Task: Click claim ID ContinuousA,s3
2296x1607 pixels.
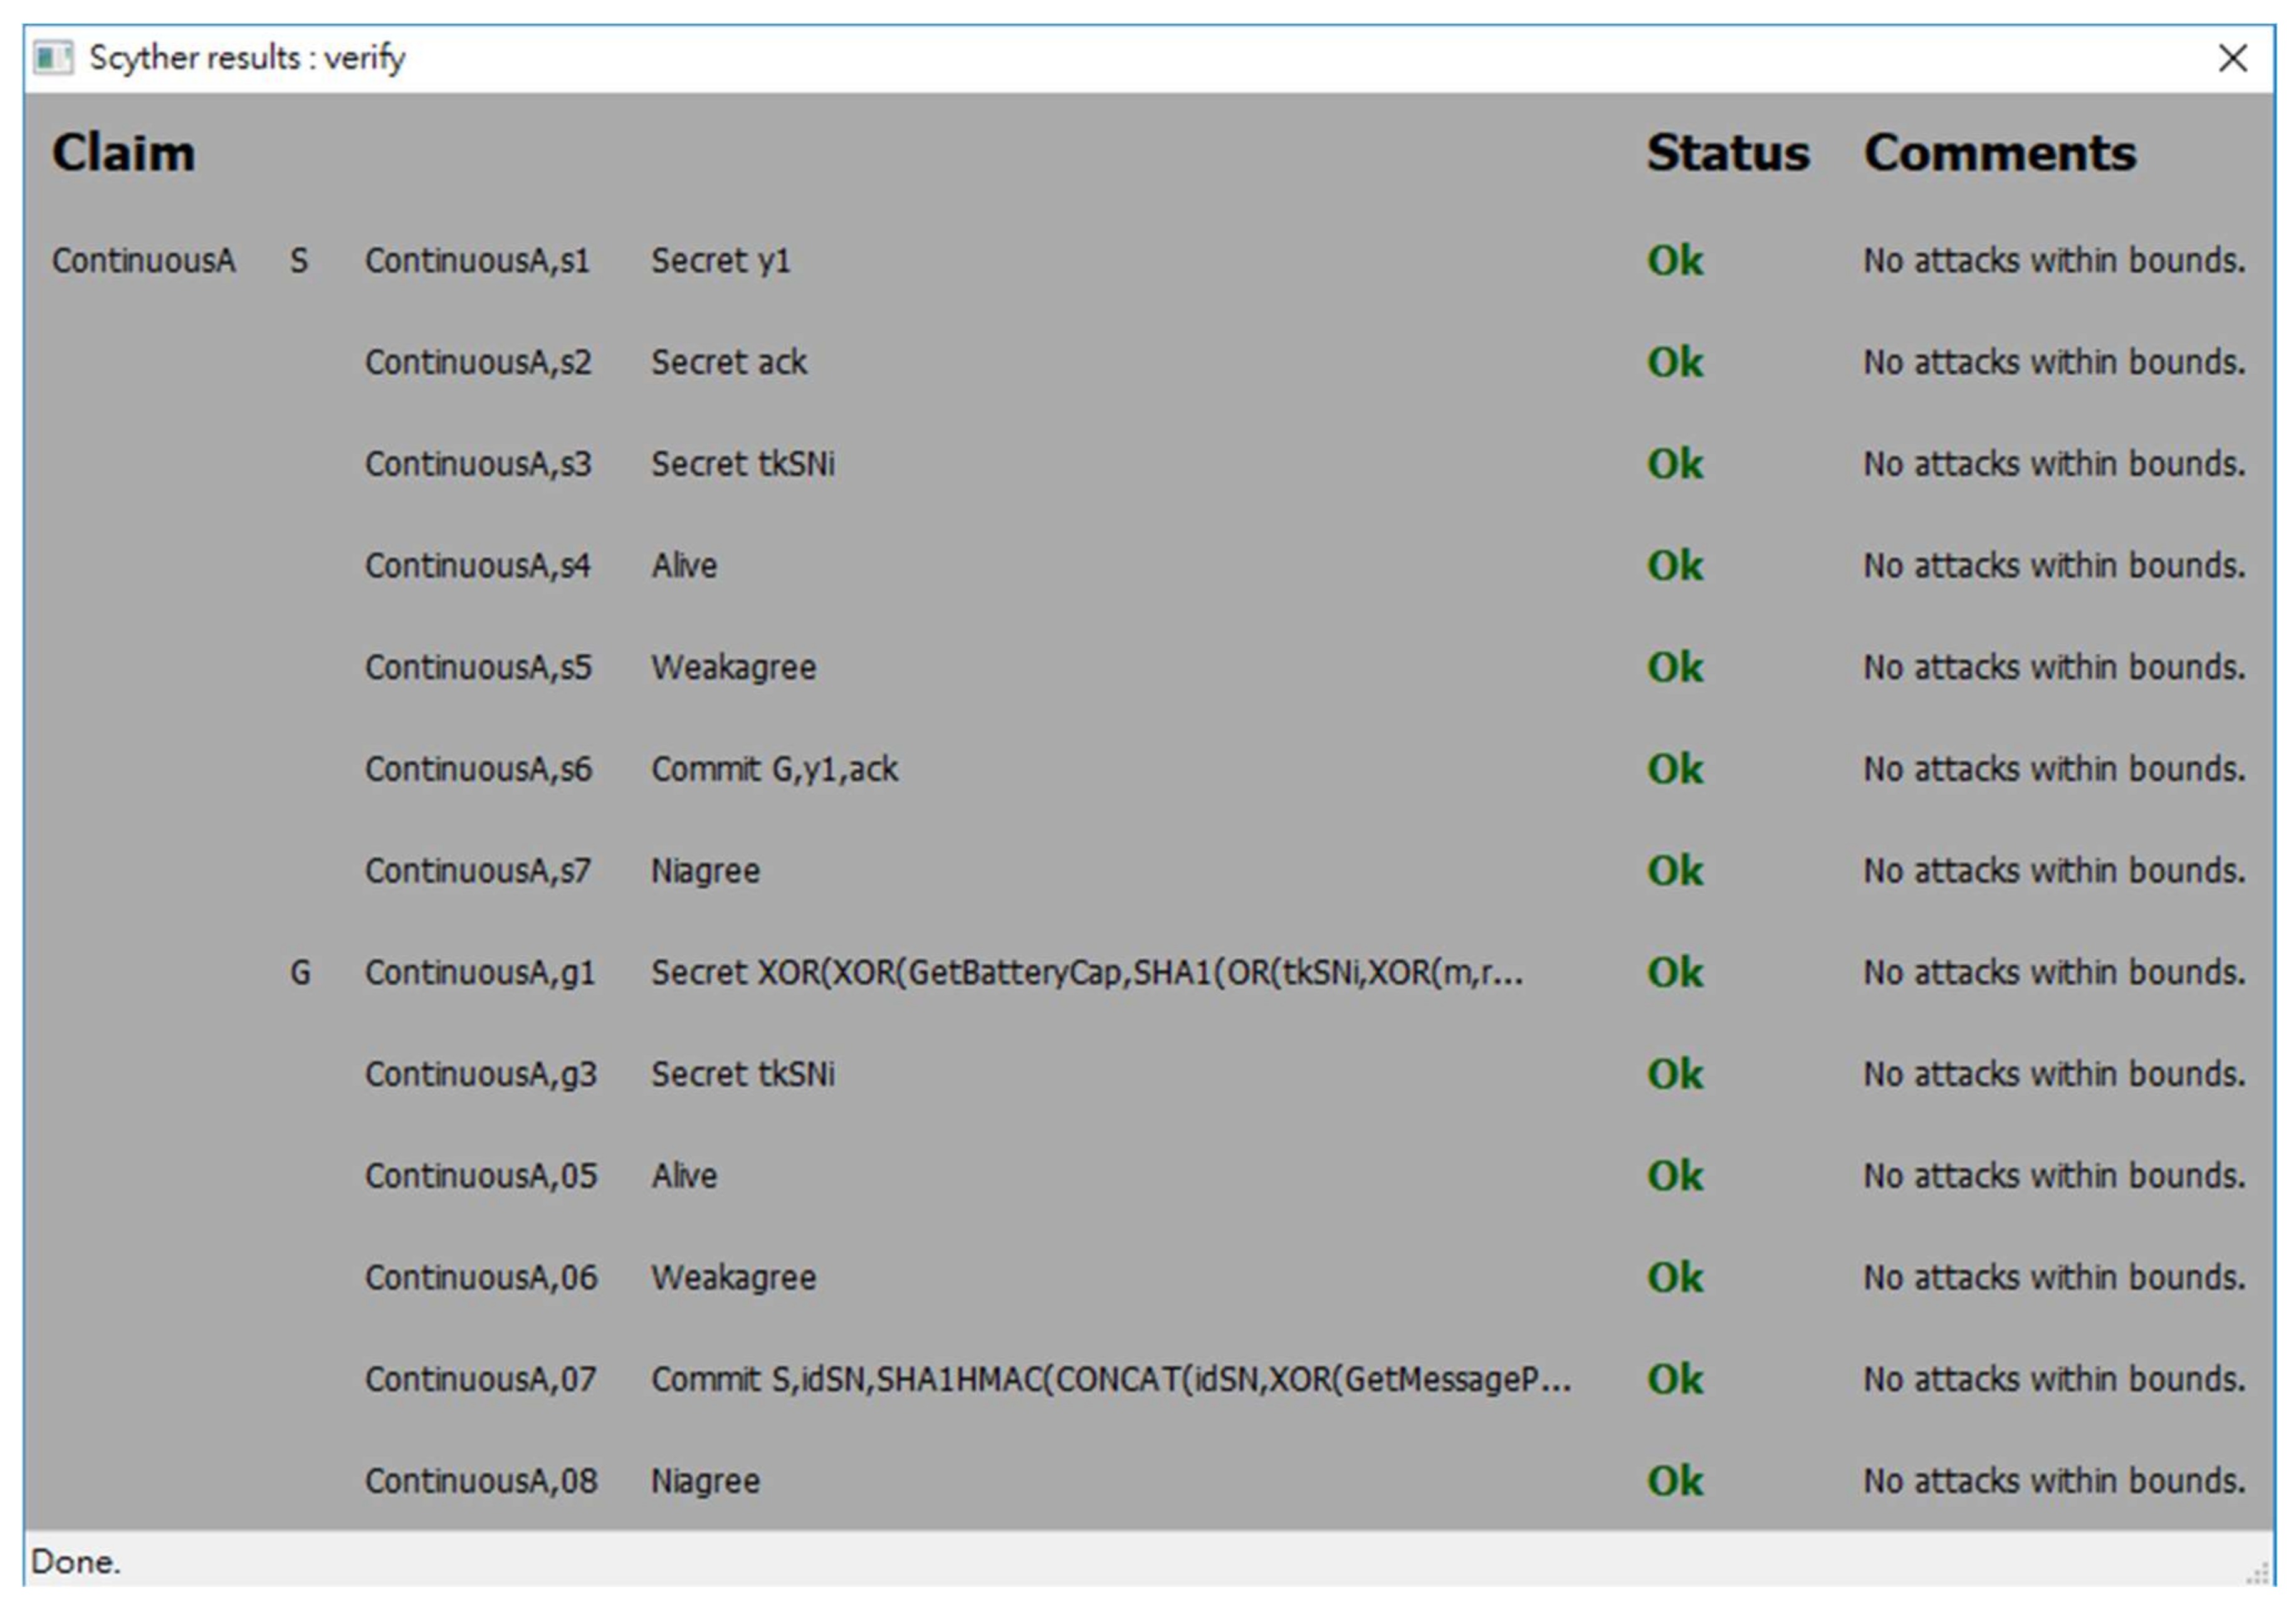Action: pyautogui.click(x=478, y=464)
